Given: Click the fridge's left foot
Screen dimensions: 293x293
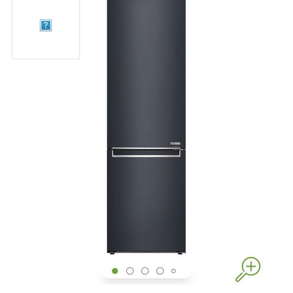Looking at the screenshot, I should (112, 253).
